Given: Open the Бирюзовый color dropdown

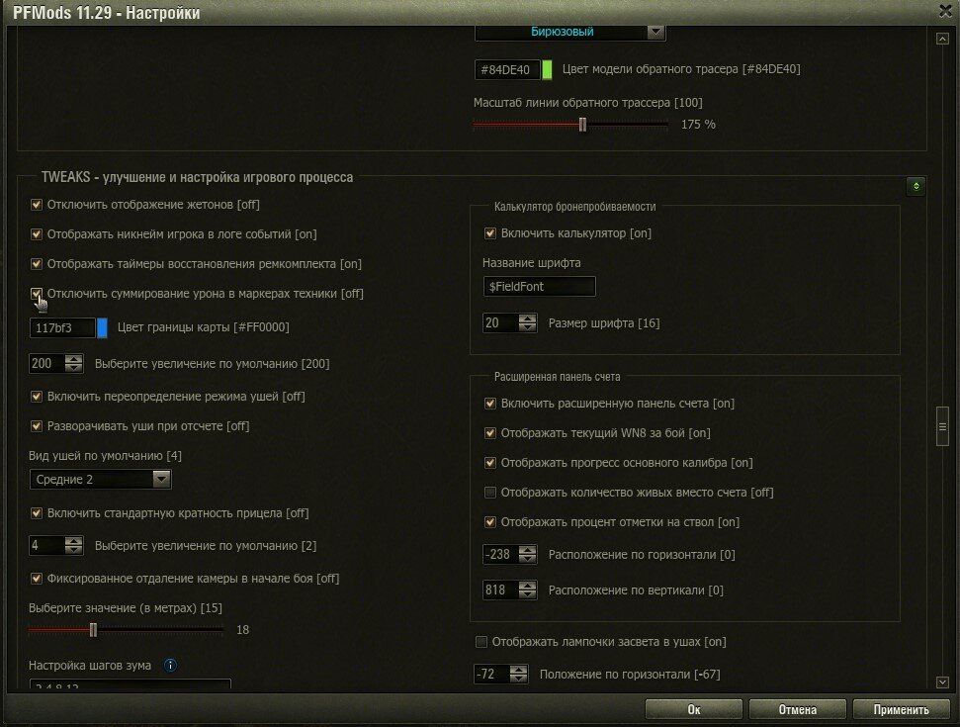Looking at the screenshot, I should pyautogui.click(x=570, y=32).
